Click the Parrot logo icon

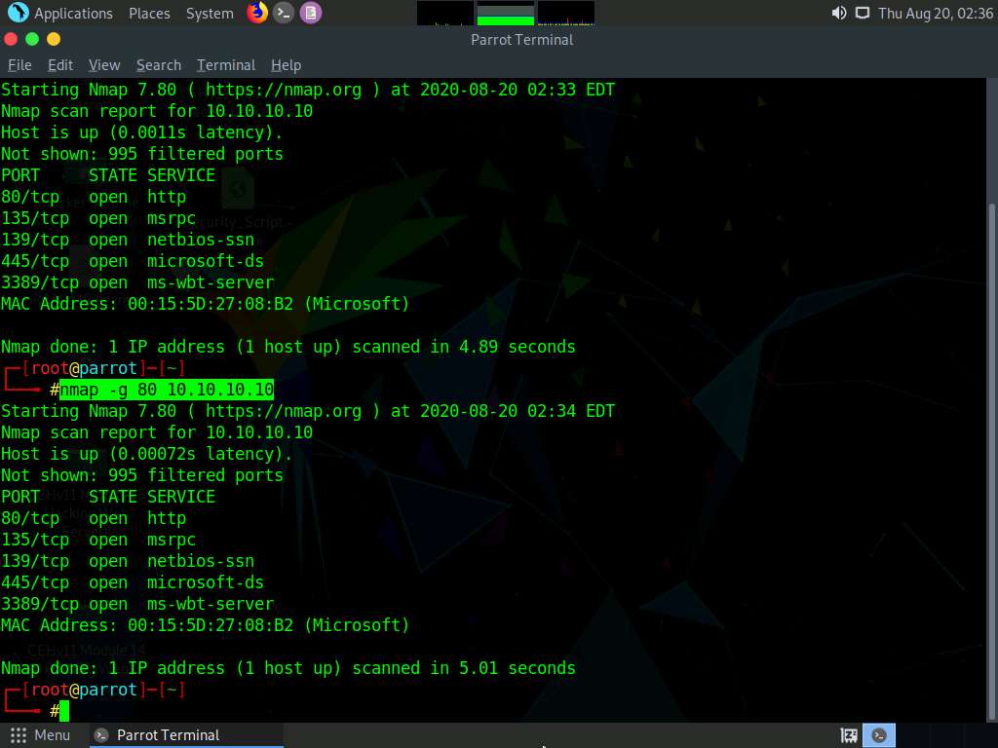[18, 13]
